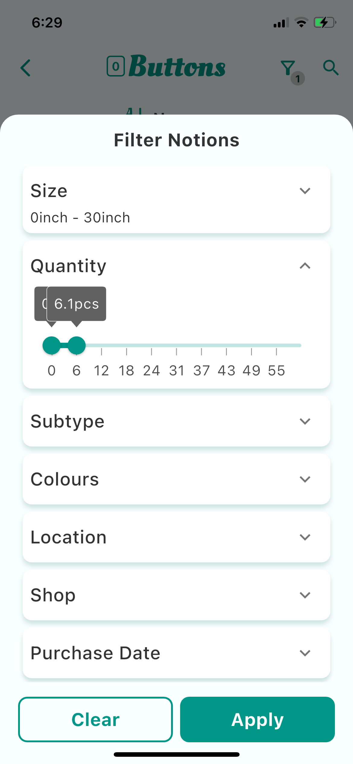Screen dimensions: 353x764
Task: Click the quantity slider at 31
Action: [x=176, y=345]
